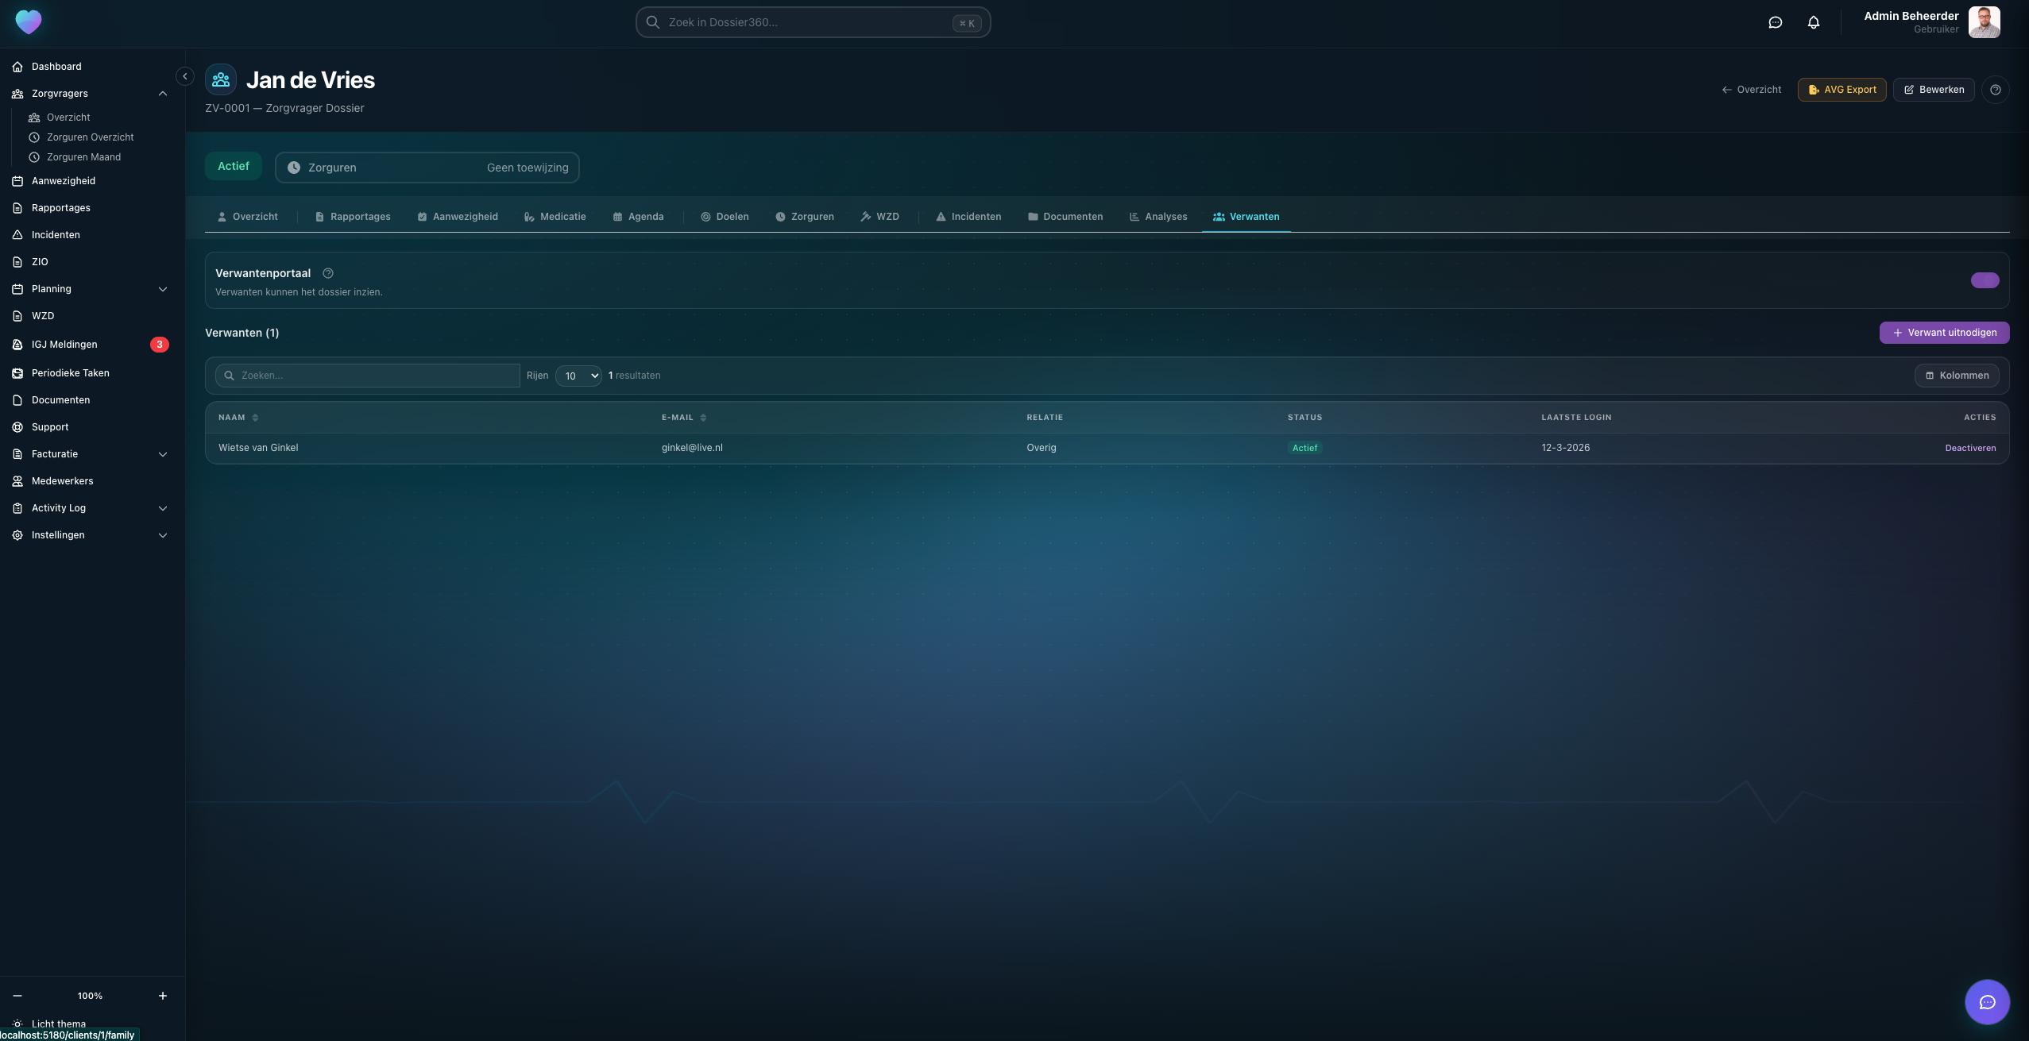
Task: Collapse the sidebar with the arrow button
Action: tap(185, 76)
